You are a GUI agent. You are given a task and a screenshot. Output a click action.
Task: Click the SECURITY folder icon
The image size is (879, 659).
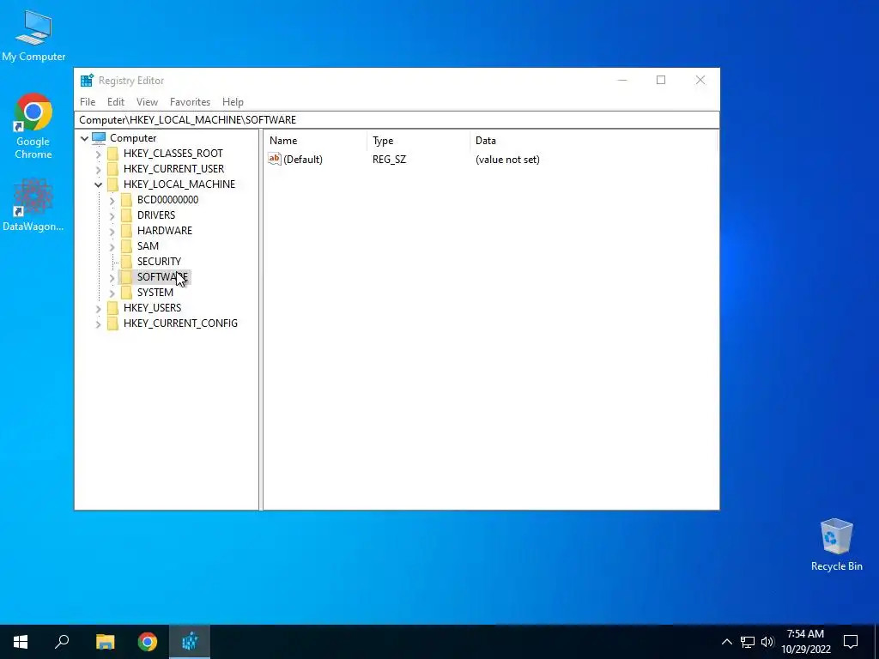click(x=127, y=262)
